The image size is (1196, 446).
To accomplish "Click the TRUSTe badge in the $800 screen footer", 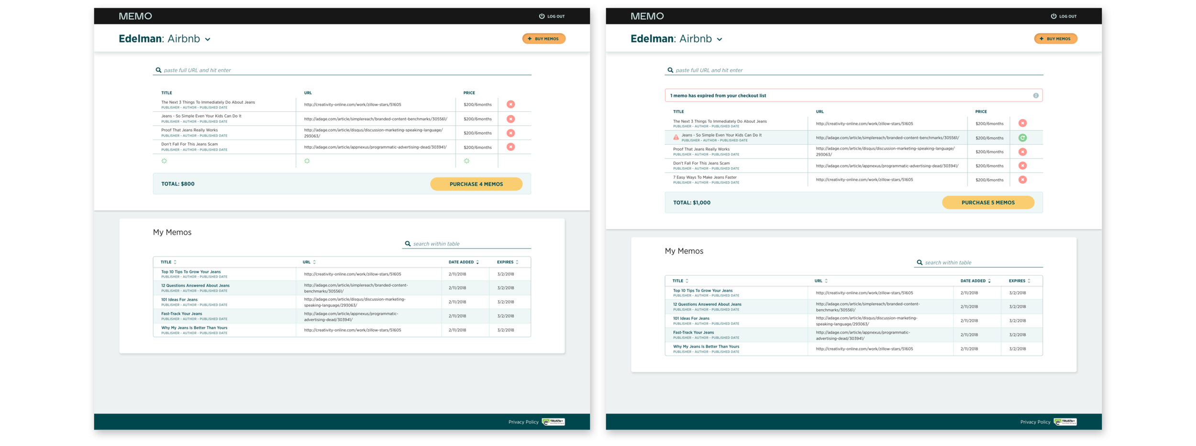I will 554,422.
